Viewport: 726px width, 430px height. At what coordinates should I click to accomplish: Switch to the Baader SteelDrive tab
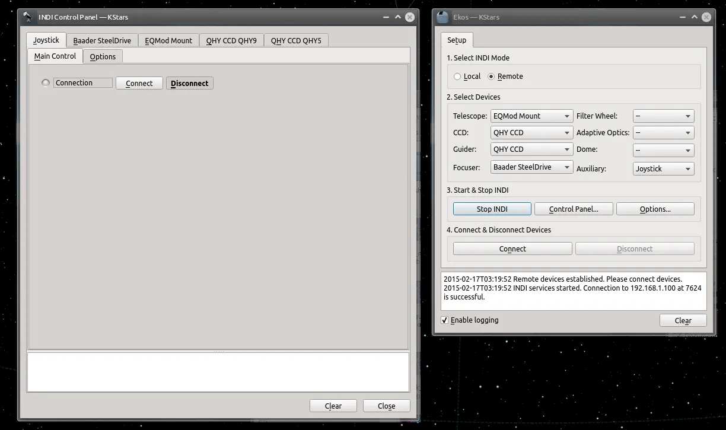pyautogui.click(x=102, y=40)
